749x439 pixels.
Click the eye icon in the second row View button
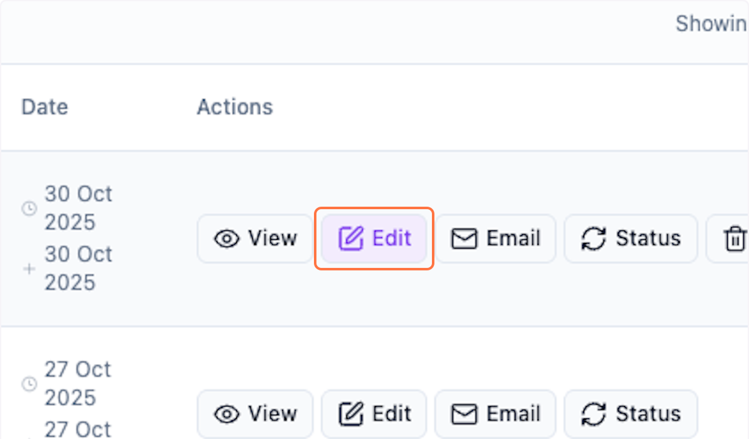click(227, 413)
